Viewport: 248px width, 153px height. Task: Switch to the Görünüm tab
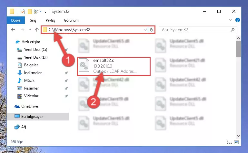tap(71, 20)
